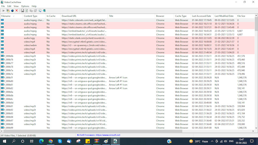Click the red X delete toolbar icon
This screenshot has height=145, width=258.
point(17,11)
